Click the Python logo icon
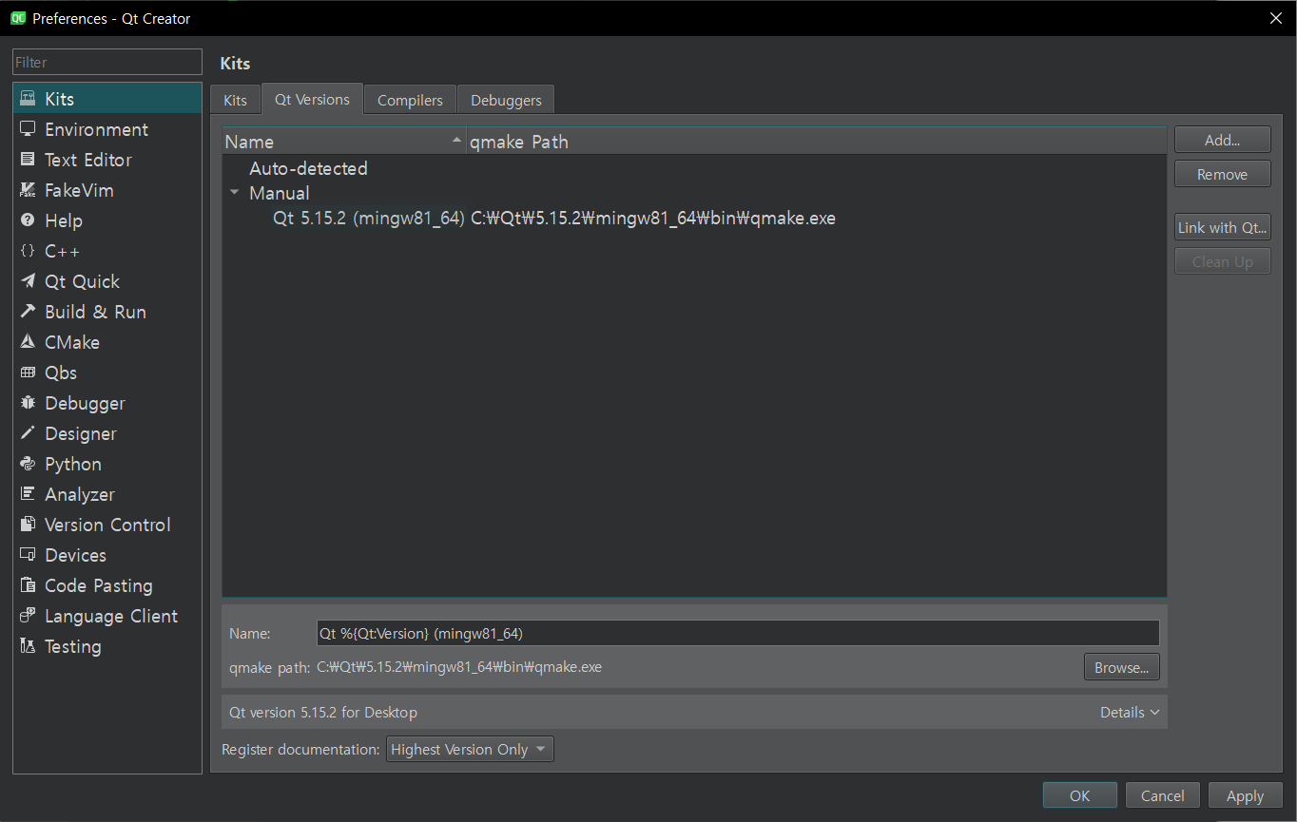The width and height of the screenshot is (1297, 822). click(28, 464)
